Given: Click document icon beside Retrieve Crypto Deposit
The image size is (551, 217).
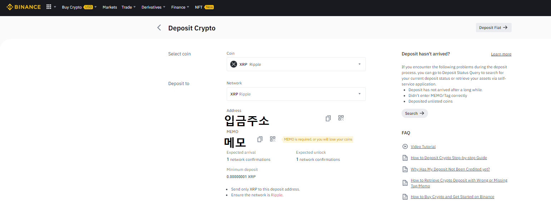Looking at the screenshot, I should (x=405, y=183).
